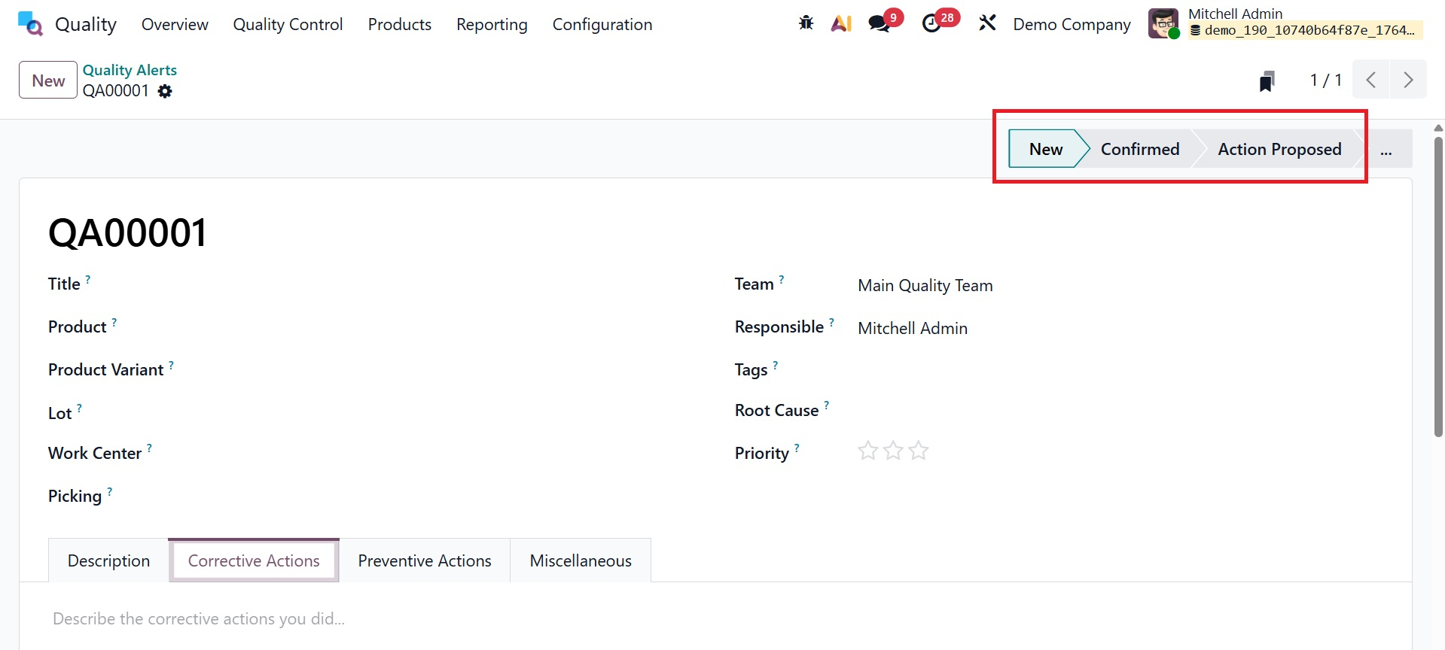Open the Configuration menu
The width and height of the screenshot is (1445, 650).
(x=602, y=24)
